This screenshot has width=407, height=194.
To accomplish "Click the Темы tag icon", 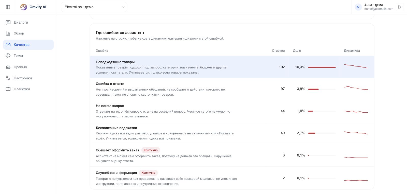I will [x=8, y=56].
